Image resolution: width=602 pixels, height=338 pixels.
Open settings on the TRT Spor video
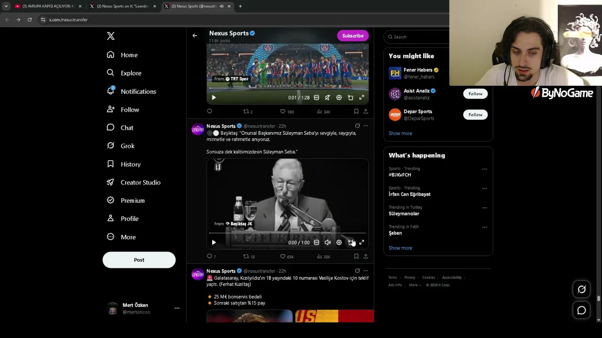coord(339,98)
